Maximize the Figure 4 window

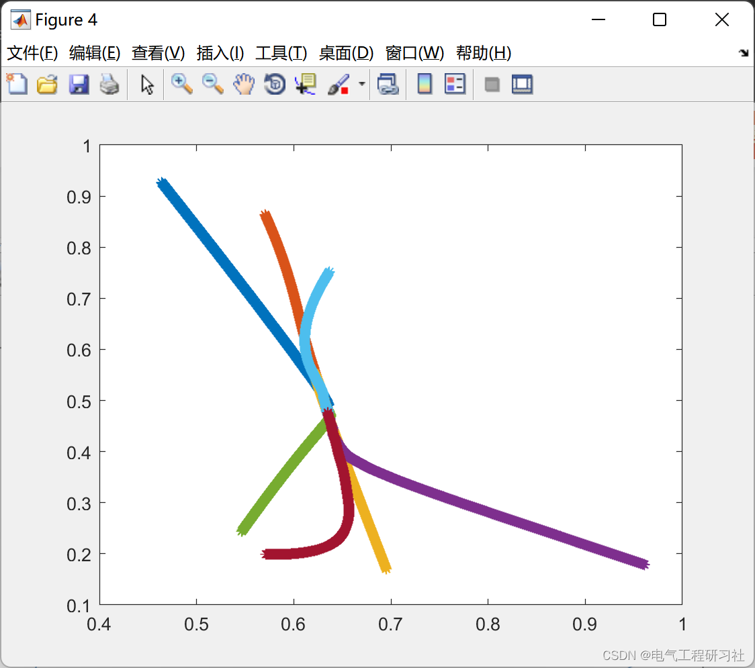[660, 19]
